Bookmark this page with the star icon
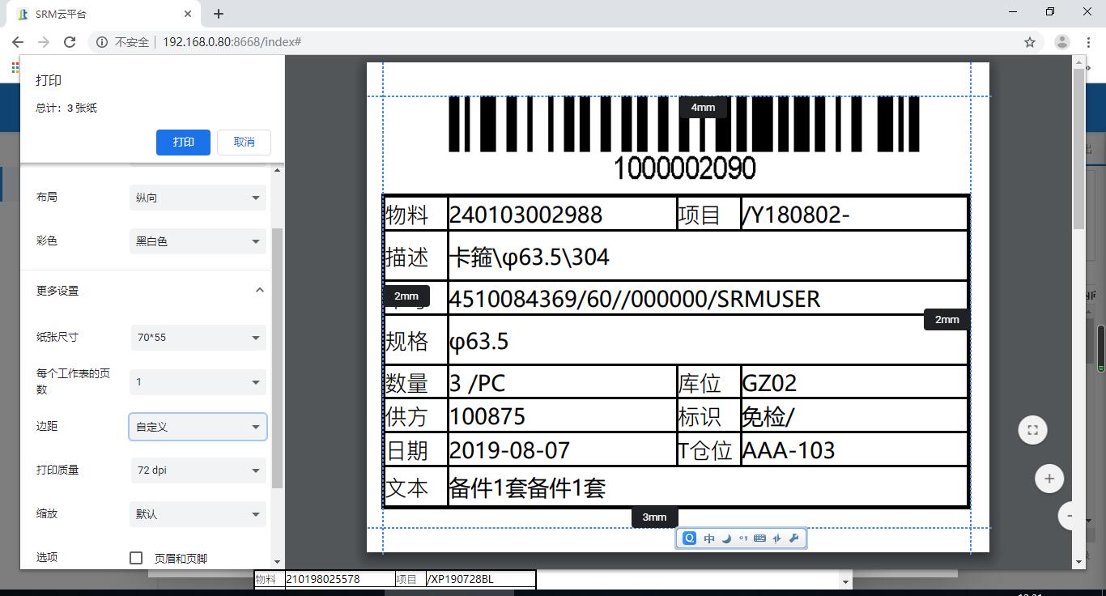 (x=1030, y=42)
